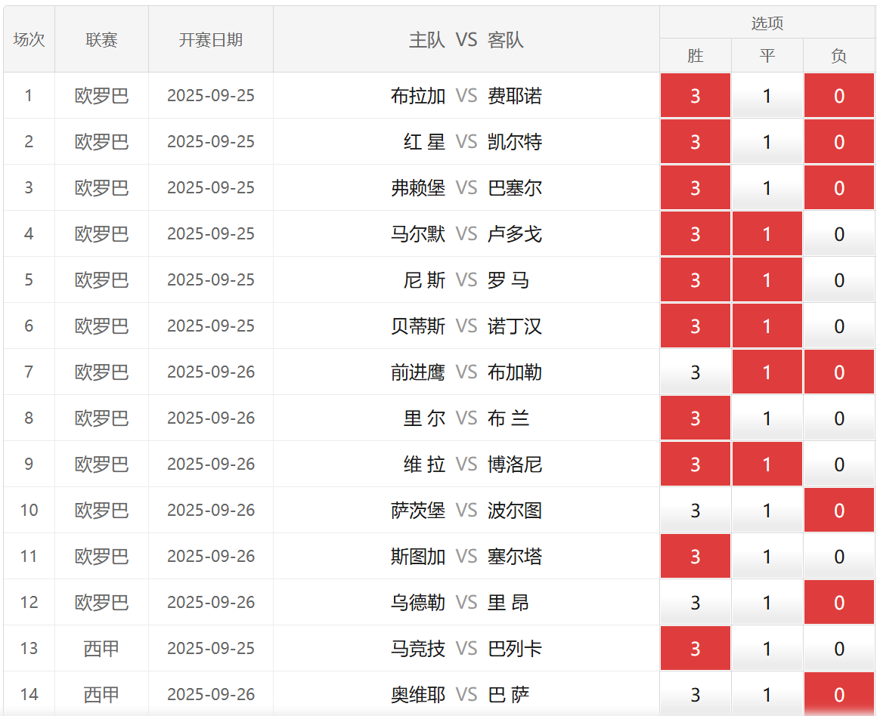Select the win (3) option for 萨茨堡 VS 波尔图
Screen dimensions: 877x716
pos(695,511)
